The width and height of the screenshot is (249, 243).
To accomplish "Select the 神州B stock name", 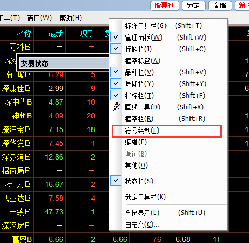I will pyautogui.click(x=22, y=116).
